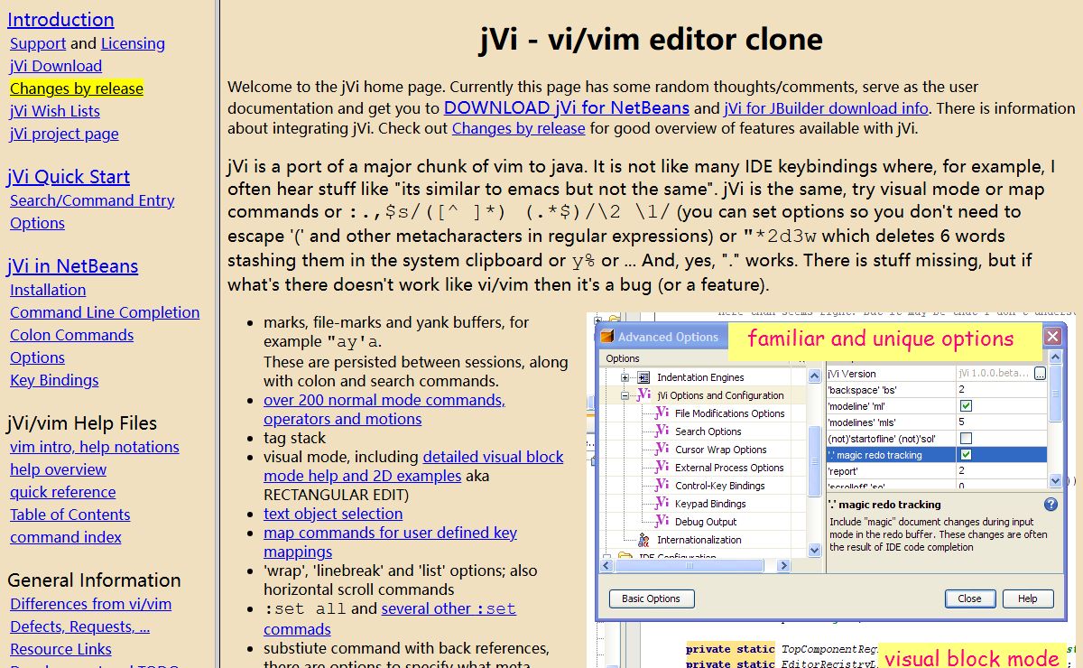
Task: Click the property table scroll-down arrow
Action: click(x=1057, y=481)
